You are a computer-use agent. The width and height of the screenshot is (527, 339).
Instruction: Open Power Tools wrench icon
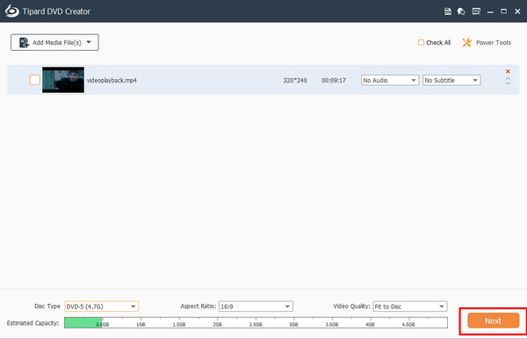(466, 42)
